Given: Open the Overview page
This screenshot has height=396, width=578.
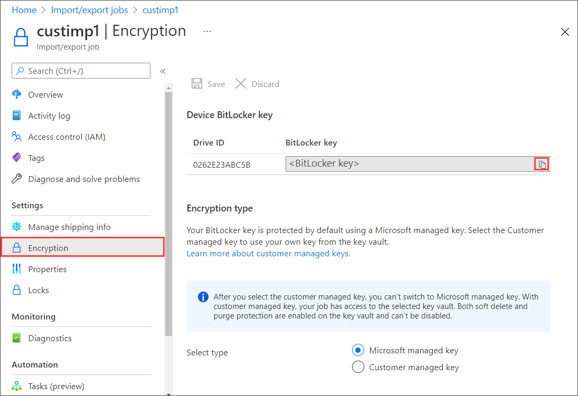Looking at the screenshot, I should (44, 94).
